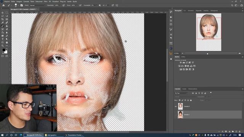Click the foreground color swatch
Viewport: 244px width, 137px height.
pos(3,50)
